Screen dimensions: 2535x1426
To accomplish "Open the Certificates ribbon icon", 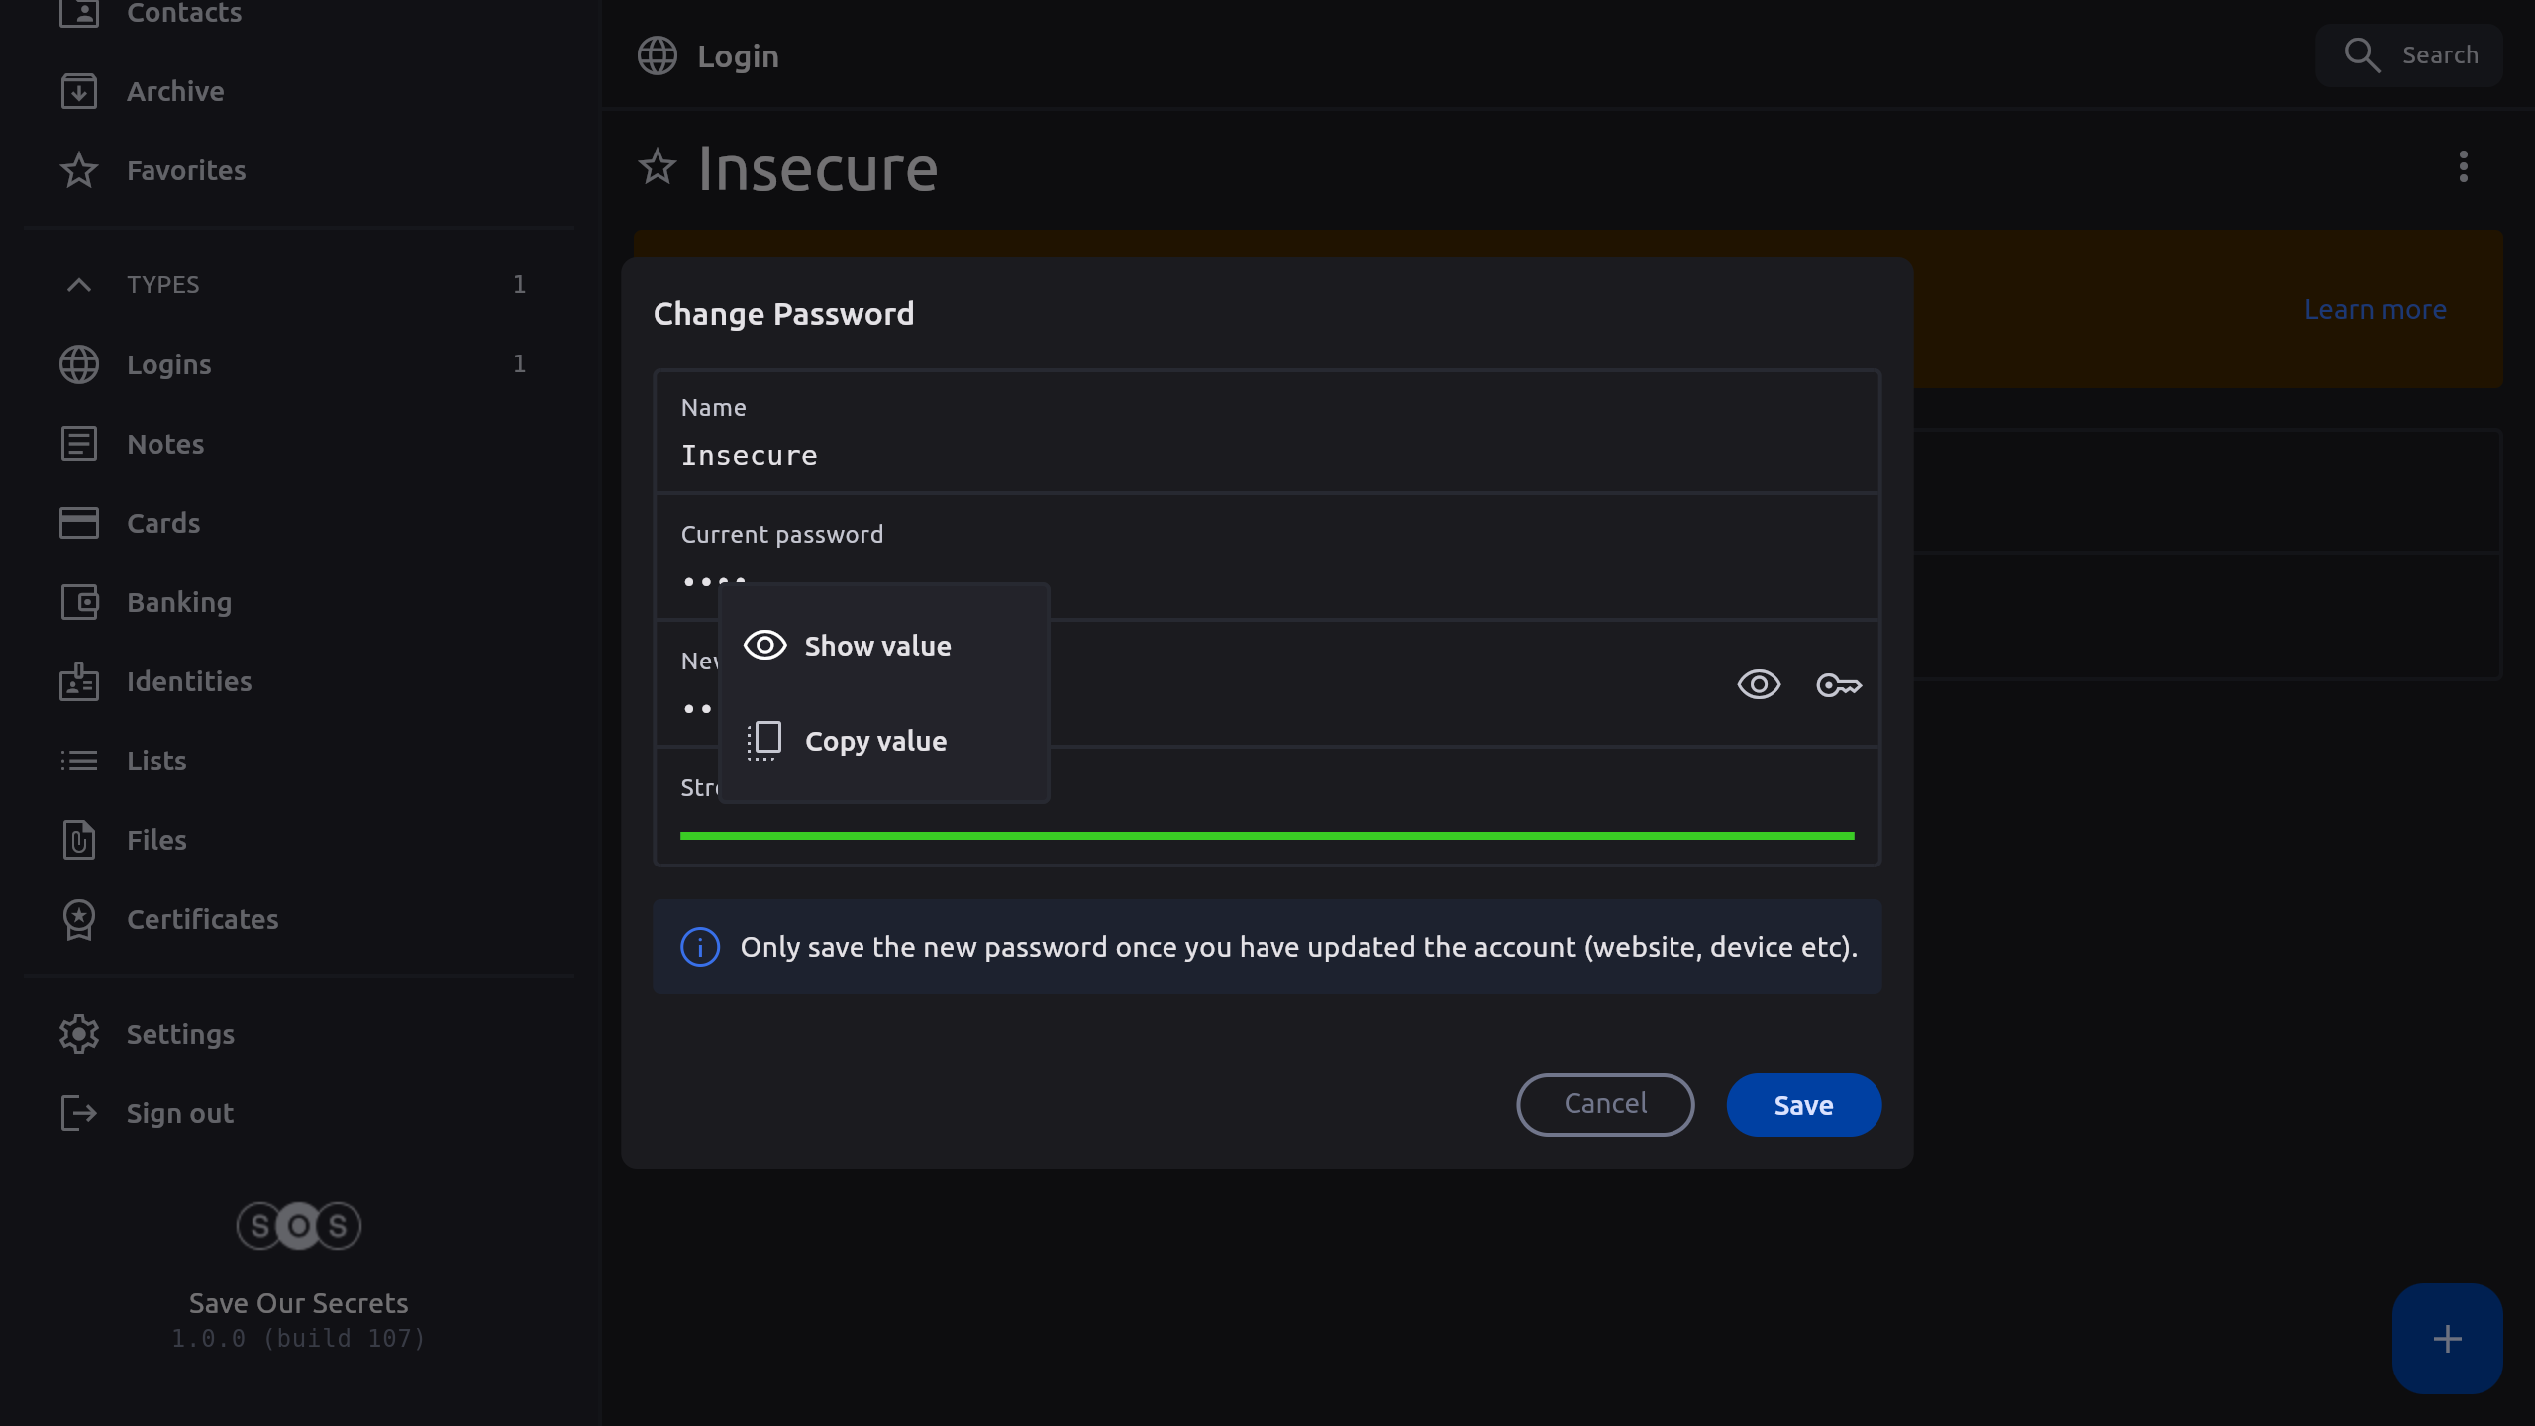I will pos(79,919).
